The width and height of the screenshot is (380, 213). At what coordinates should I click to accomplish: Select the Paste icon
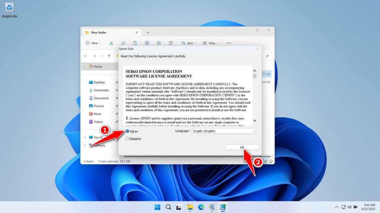point(135,43)
